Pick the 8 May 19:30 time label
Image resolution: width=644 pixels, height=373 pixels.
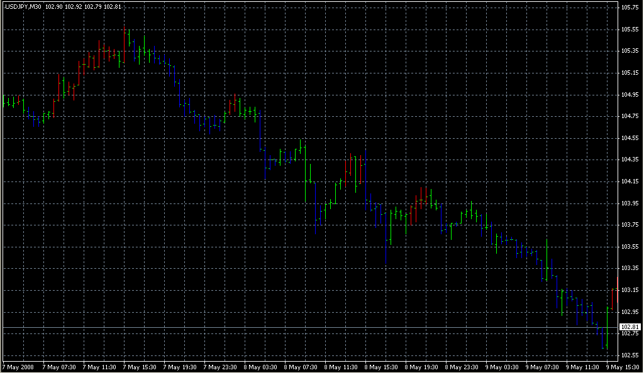point(423,367)
